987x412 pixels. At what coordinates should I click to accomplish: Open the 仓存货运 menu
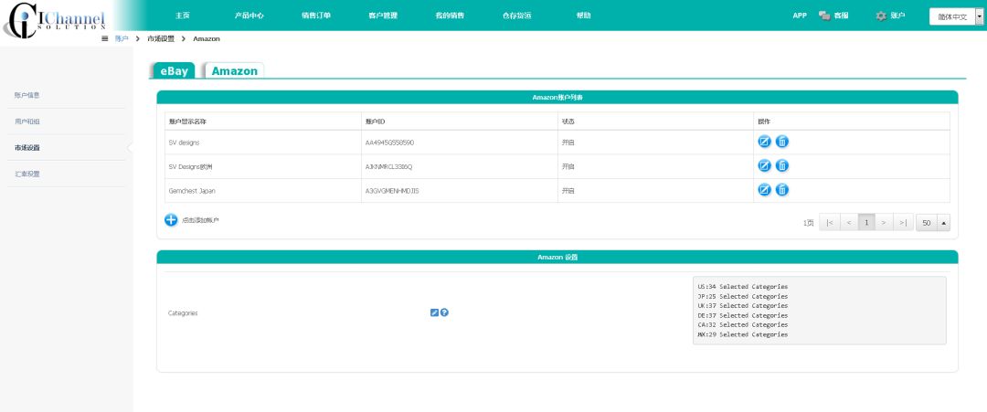click(x=516, y=16)
